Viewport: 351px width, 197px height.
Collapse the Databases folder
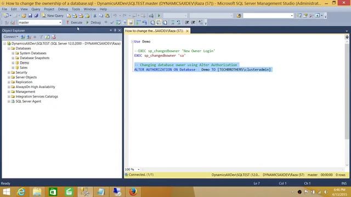point(9,49)
